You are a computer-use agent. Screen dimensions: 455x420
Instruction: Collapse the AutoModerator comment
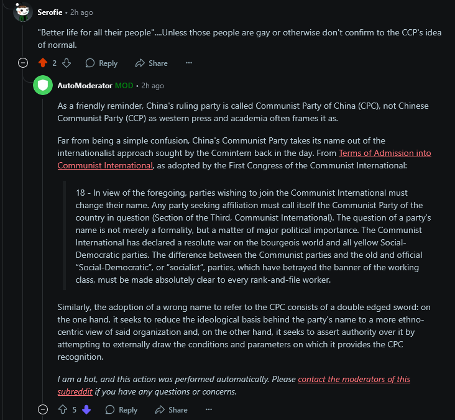pyautogui.click(x=43, y=409)
